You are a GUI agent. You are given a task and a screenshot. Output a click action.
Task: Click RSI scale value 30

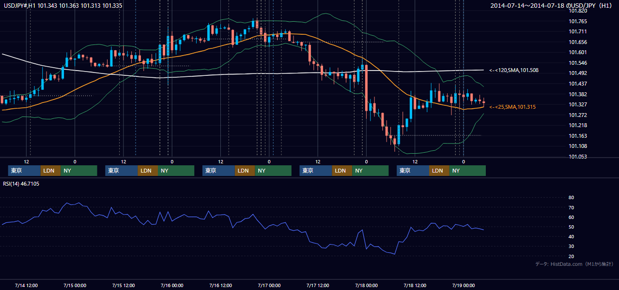tap(572, 246)
